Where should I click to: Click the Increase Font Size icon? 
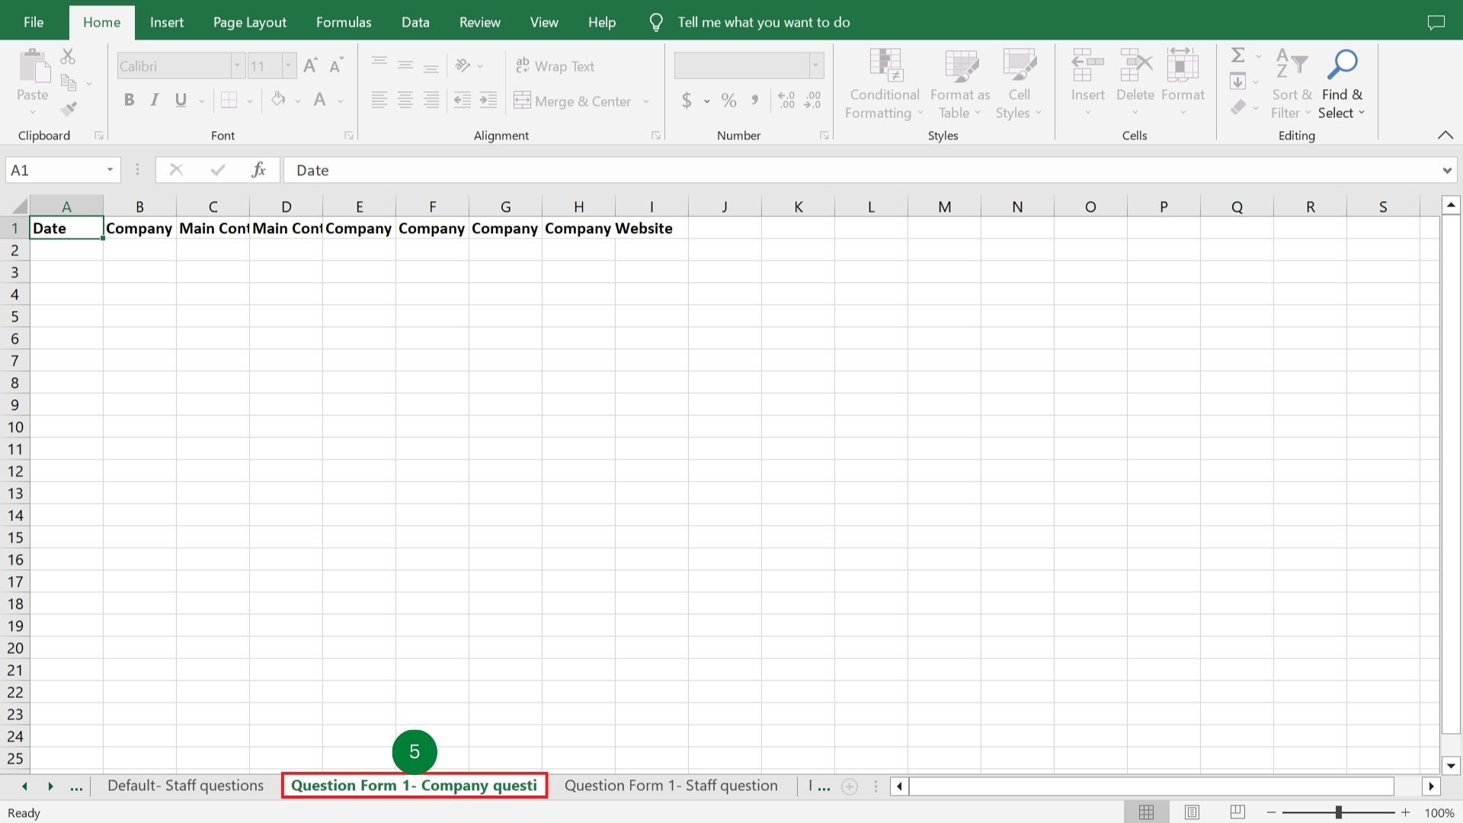(310, 66)
